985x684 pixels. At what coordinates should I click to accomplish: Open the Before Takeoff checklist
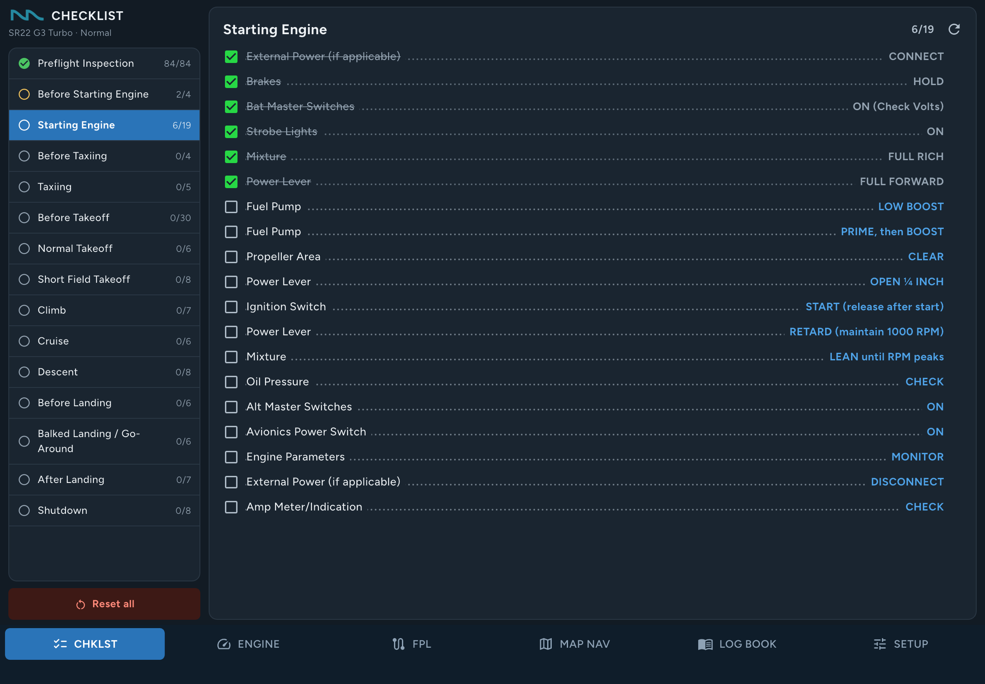104,218
